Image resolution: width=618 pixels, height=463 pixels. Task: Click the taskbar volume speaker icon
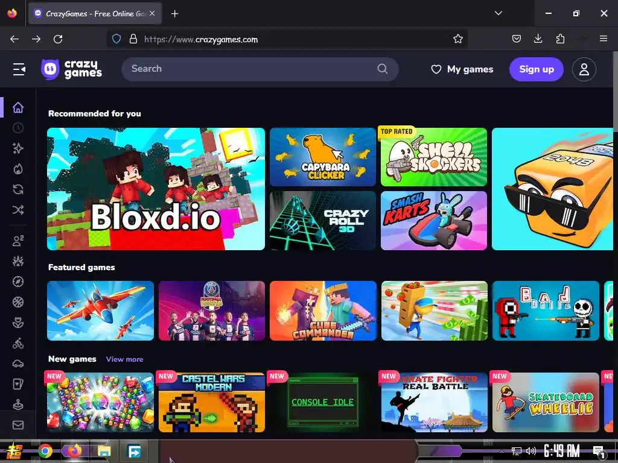(531, 451)
